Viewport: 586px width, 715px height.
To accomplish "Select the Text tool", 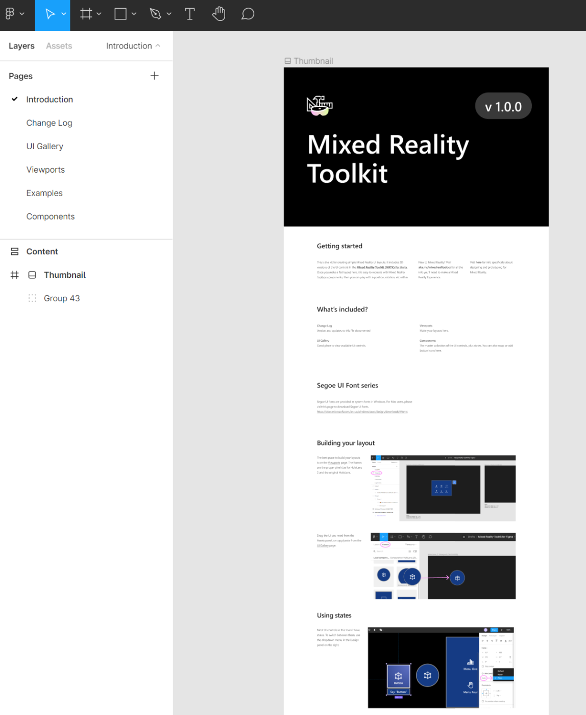I will click(190, 14).
